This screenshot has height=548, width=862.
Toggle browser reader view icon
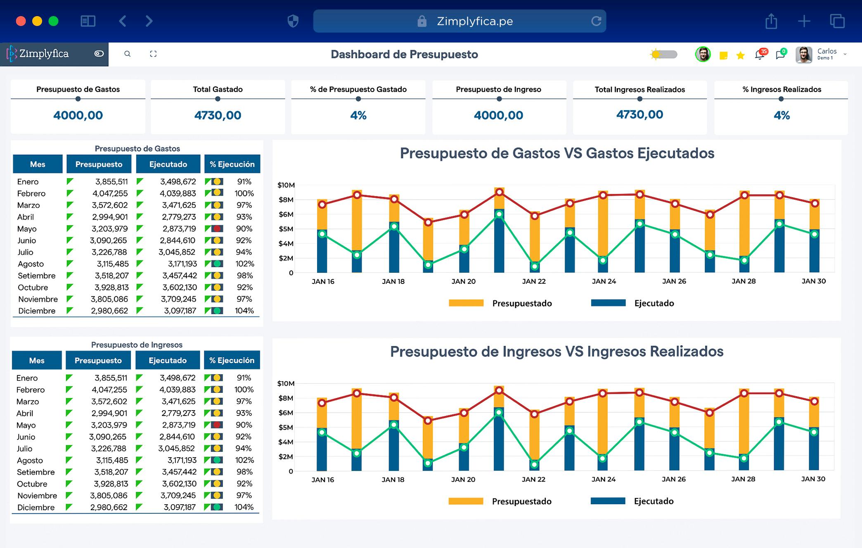(x=88, y=21)
